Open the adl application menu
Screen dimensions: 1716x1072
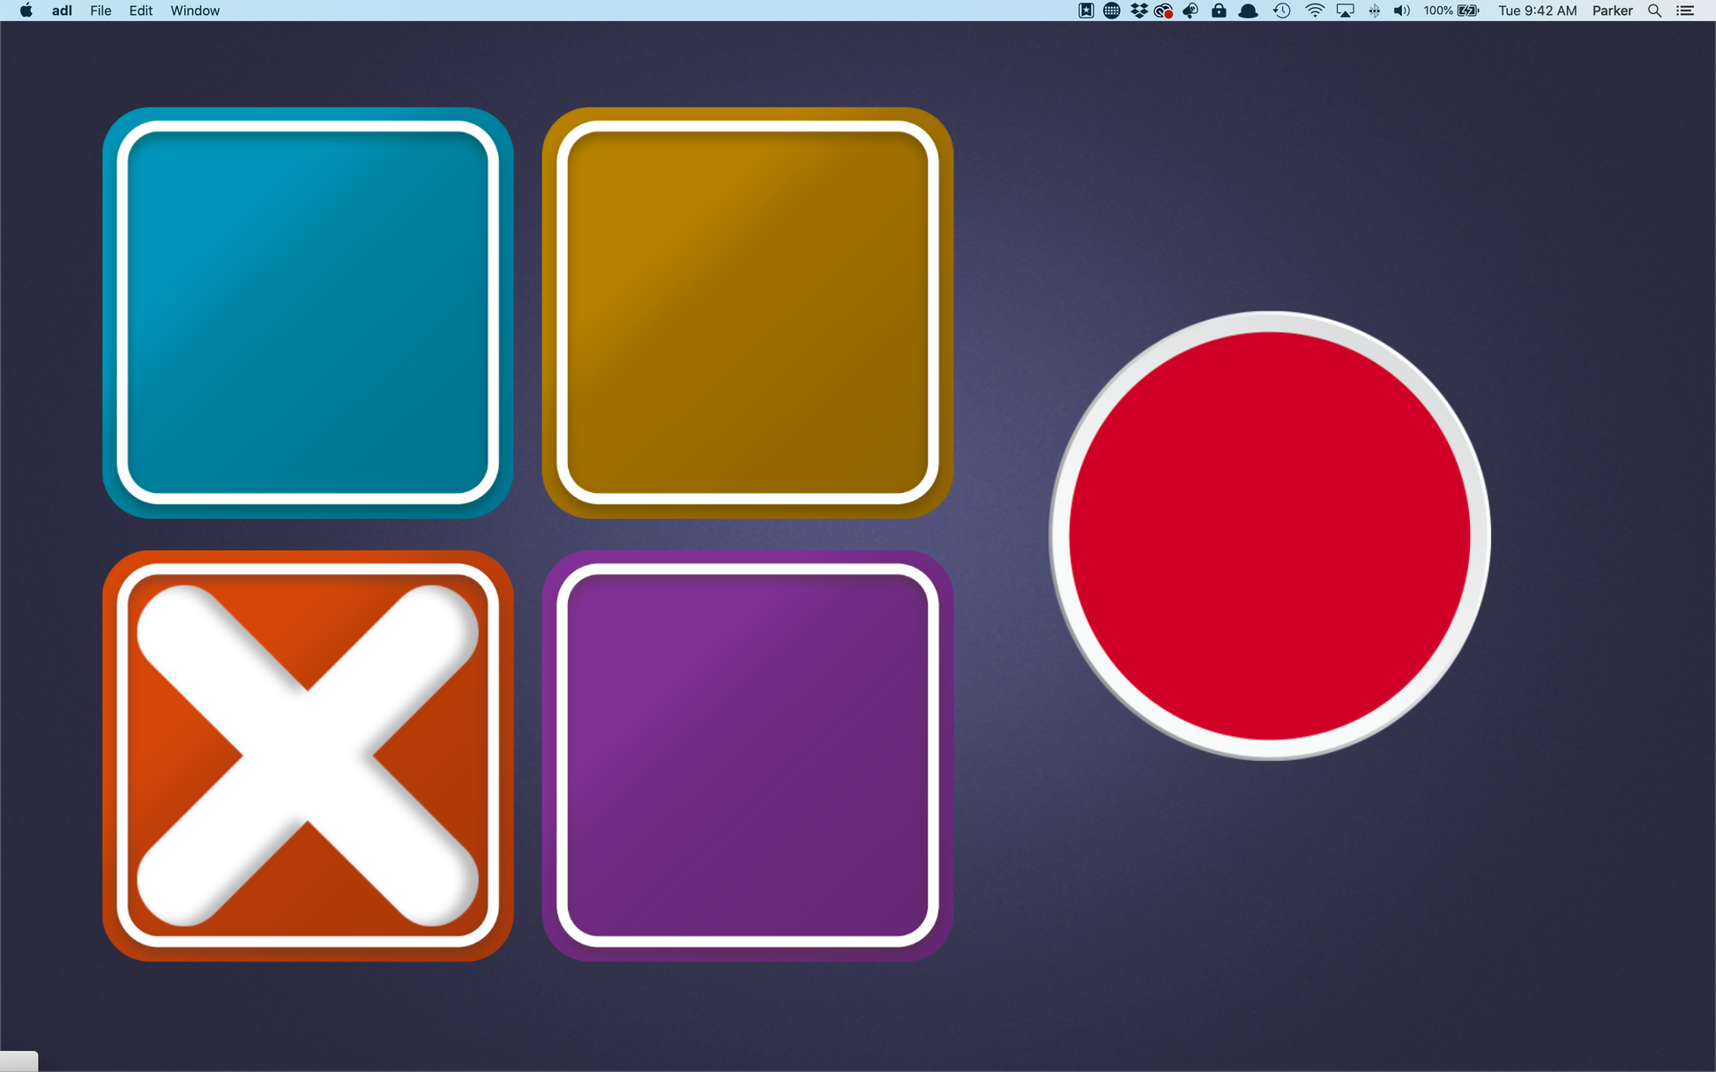[62, 11]
